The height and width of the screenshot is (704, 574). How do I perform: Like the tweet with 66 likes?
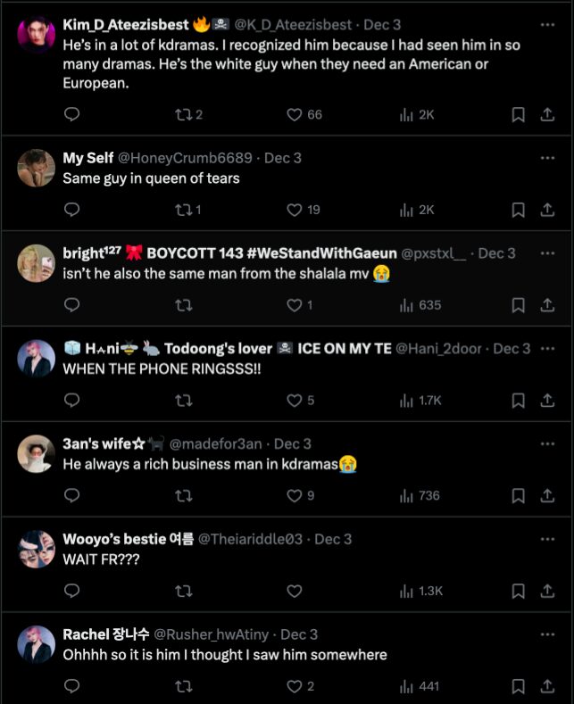coord(295,114)
